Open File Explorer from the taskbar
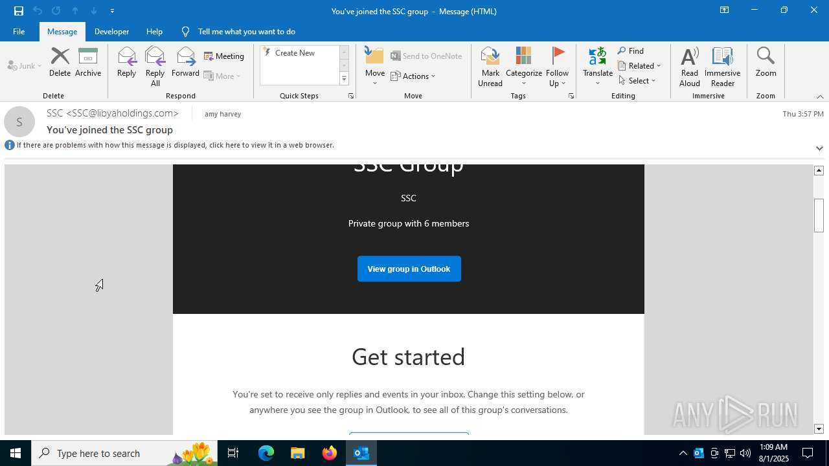 (297, 453)
